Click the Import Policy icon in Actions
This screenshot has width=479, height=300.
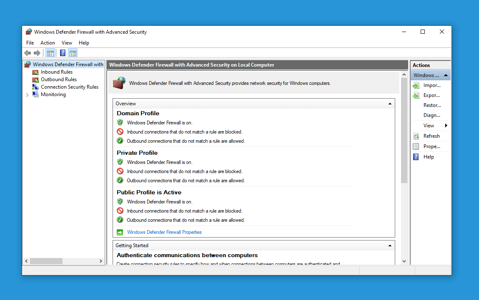[416, 86]
